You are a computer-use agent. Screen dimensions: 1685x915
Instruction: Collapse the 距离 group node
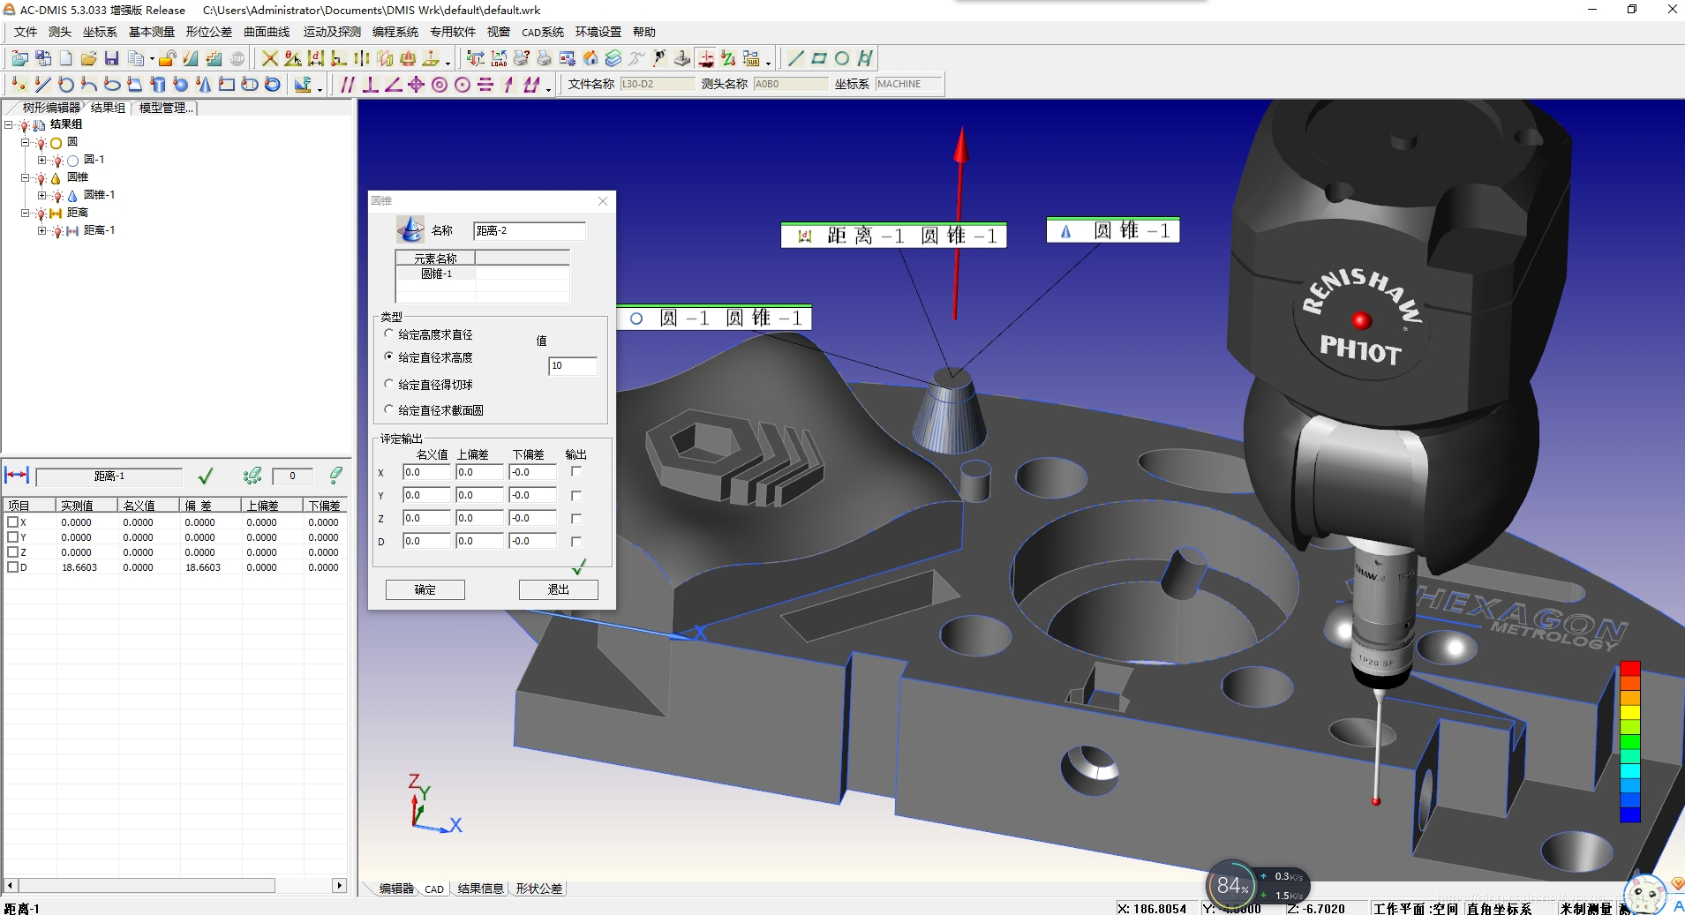tap(26, 213)
